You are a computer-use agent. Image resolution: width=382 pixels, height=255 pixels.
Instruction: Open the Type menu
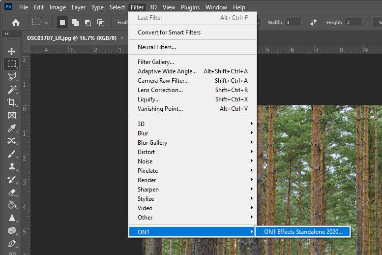tap(97, 7)
